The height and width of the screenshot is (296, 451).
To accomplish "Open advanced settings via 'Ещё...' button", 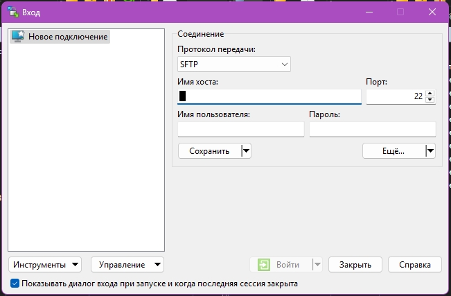I will pyautogui.click(x=393, y=151).
